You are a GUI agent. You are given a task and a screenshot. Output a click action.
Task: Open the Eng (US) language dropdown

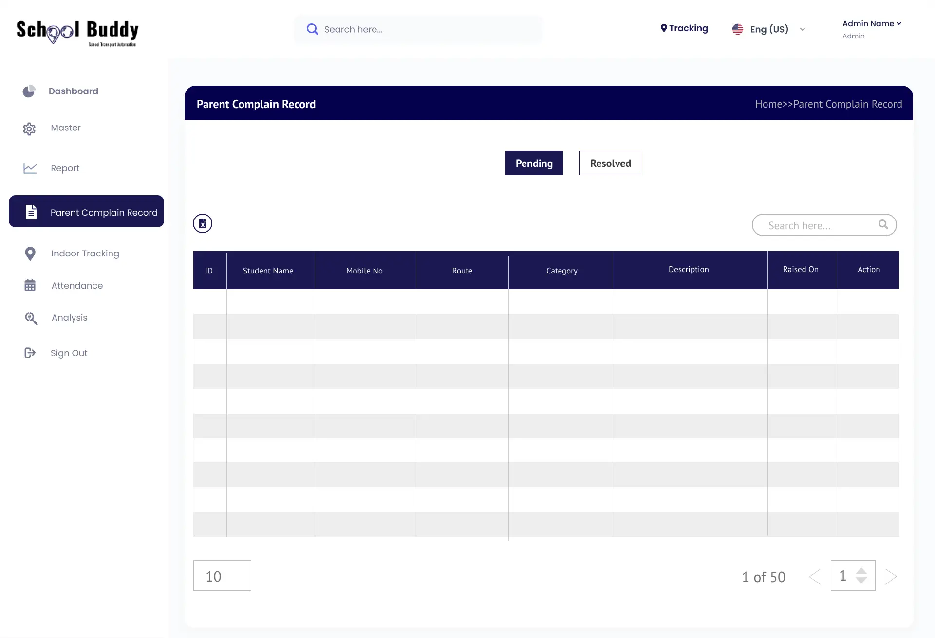pyautogui.click(x=769, y=29)
